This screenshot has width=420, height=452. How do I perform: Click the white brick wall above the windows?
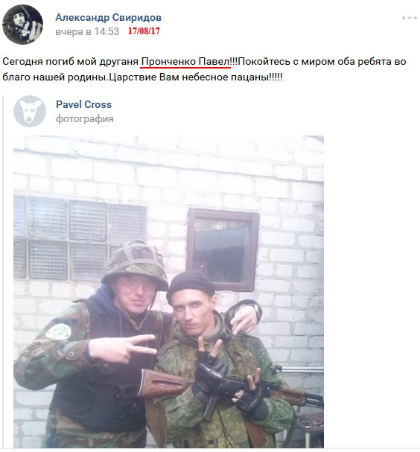pyautogui.click(x=168, y=170)
